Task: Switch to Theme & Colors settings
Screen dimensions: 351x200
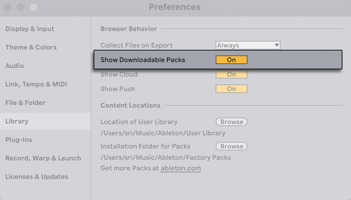Action: (x=31, y=47)
